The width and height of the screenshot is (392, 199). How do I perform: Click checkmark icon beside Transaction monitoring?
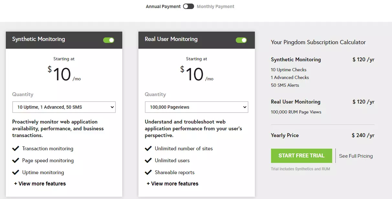(x=16, y=148)
